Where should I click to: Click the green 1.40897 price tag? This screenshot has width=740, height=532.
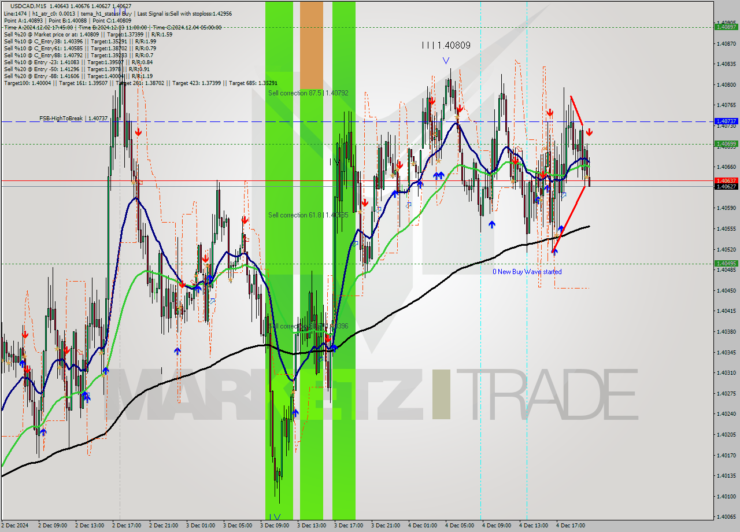726,27
